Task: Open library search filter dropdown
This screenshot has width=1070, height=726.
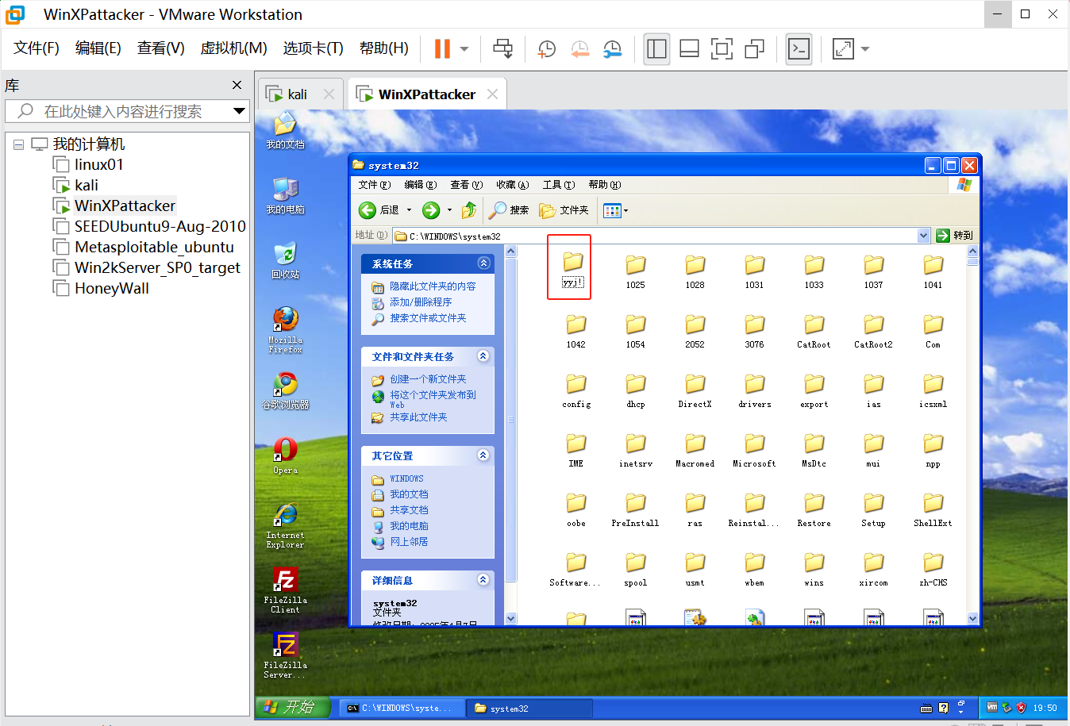Action: tap(239, 111)
